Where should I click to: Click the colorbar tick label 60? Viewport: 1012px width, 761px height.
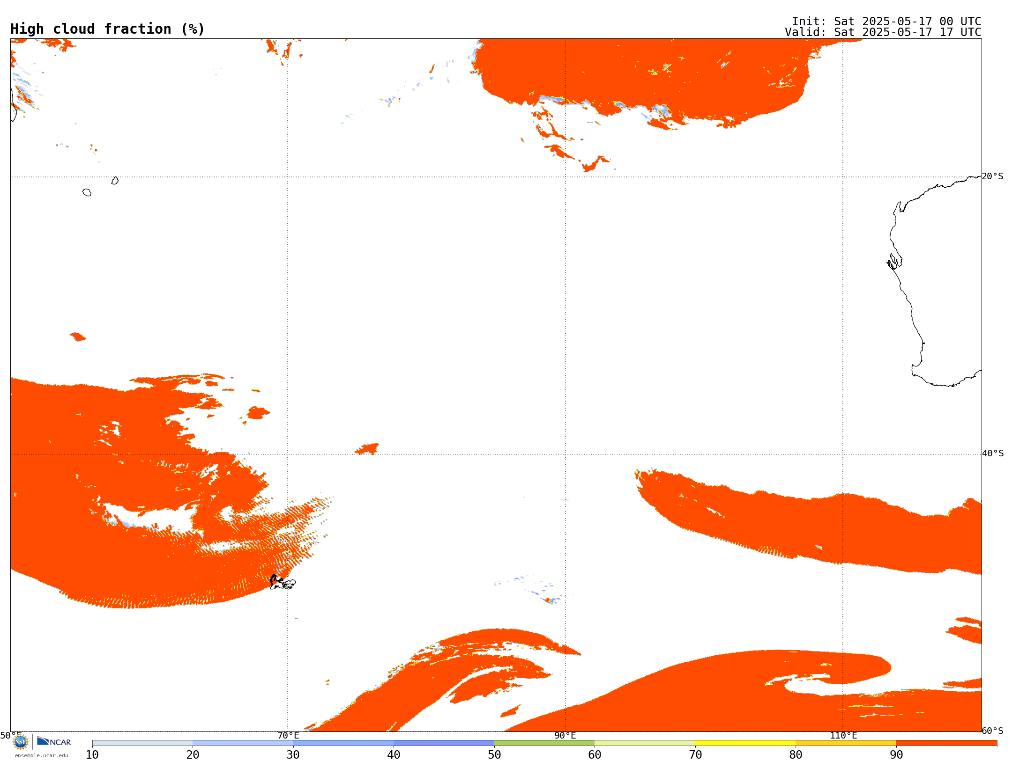[x=595, y=755]
